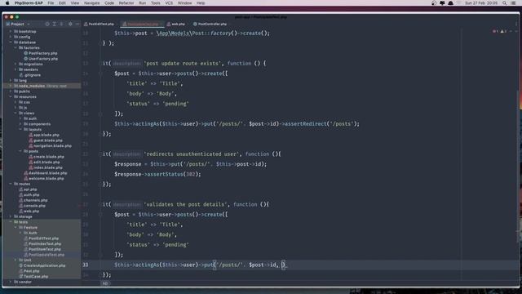522x294 pixels.
Task: Switch to the PostEditTest.php tab
Action: click(99, 24)
